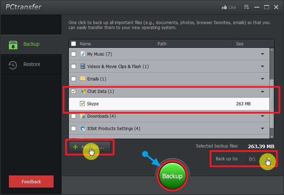
Task: Click the Add Files button
Action: [x=90, y=147]
